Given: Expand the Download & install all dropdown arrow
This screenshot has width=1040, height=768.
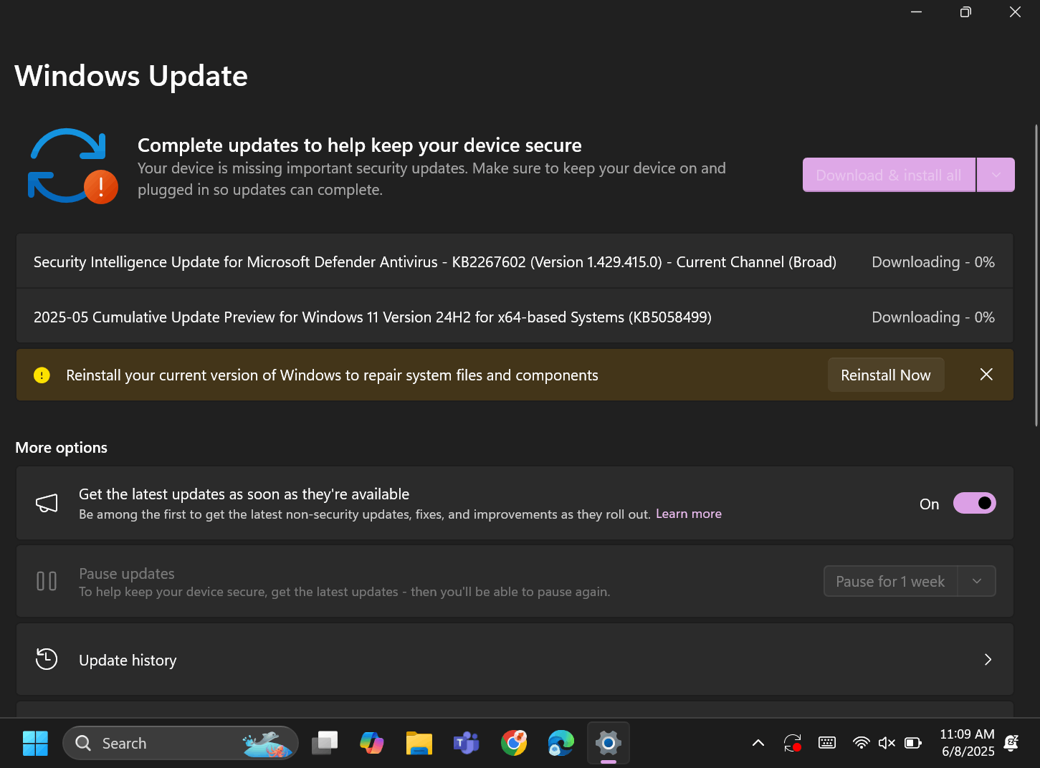Looking at the screenshot, I should point(996,175).
